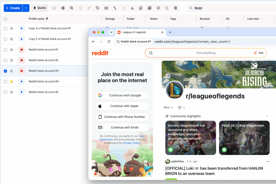Click the stop profiles toolbar icon
Viewport: 276px width, 184px height.
point(63,8)
